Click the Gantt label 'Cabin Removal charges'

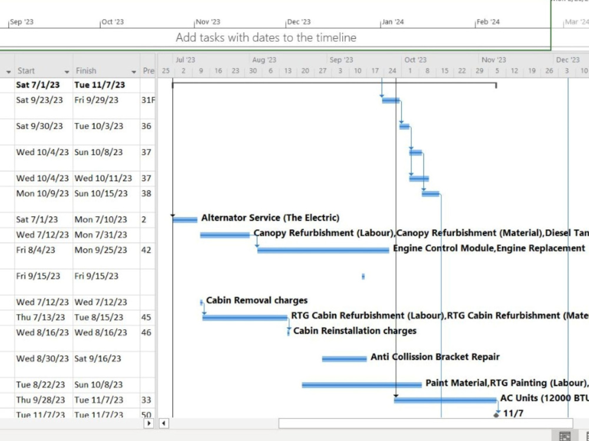coord(257,300)
